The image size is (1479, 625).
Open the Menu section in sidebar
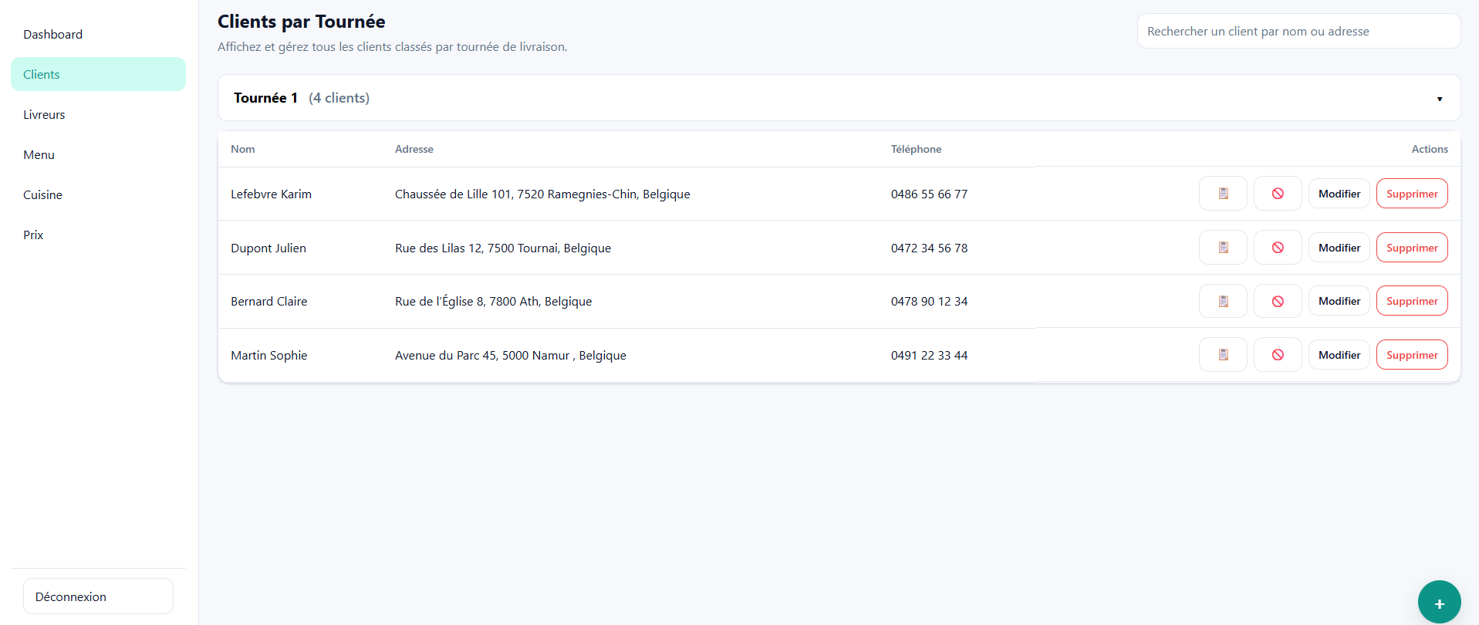(x=98, y=154)
